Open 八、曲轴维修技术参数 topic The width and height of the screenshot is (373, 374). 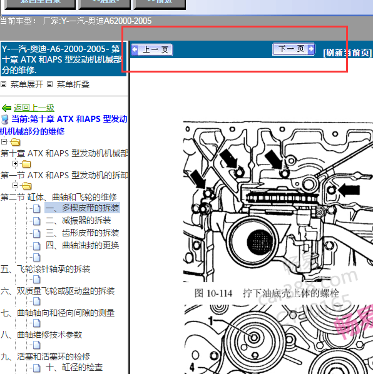(41, 335)
